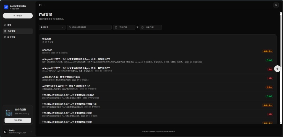Open AI Agent时代来了 entry dated 08:42:42

click(x=158, y=69)
